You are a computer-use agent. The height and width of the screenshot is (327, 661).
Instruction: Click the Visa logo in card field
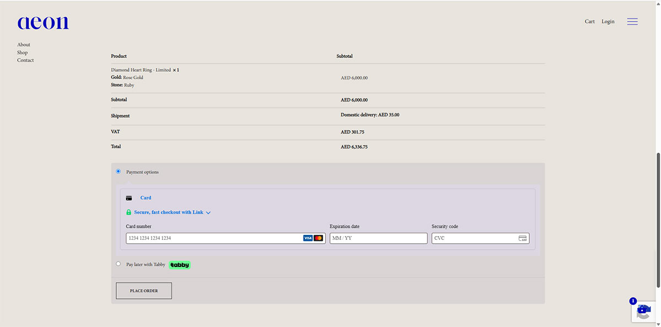click(308, 238)
